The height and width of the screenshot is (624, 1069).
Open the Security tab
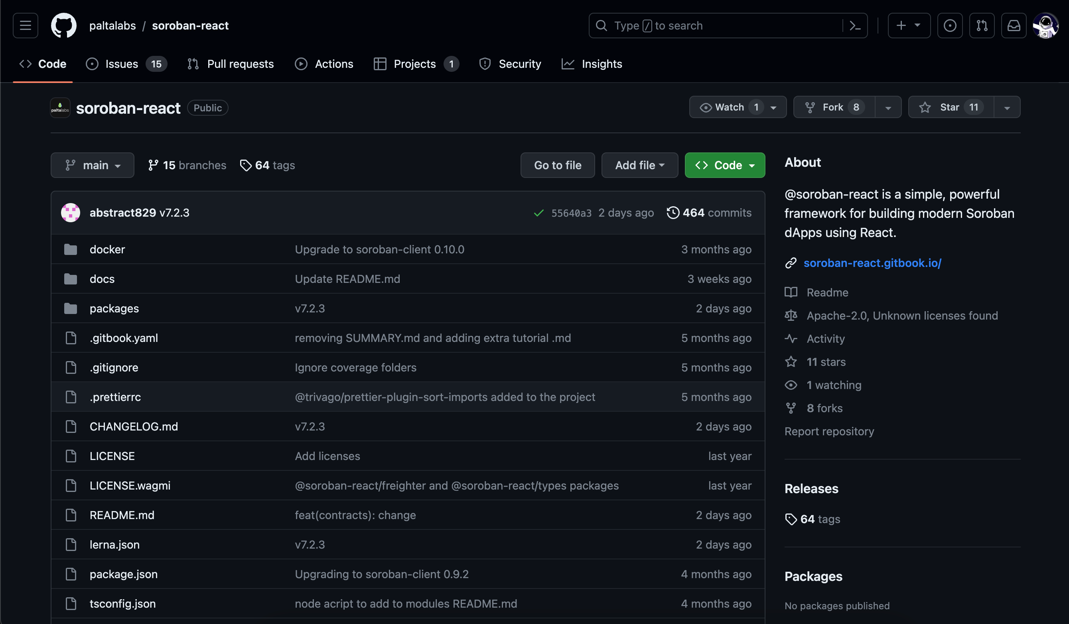510,64
